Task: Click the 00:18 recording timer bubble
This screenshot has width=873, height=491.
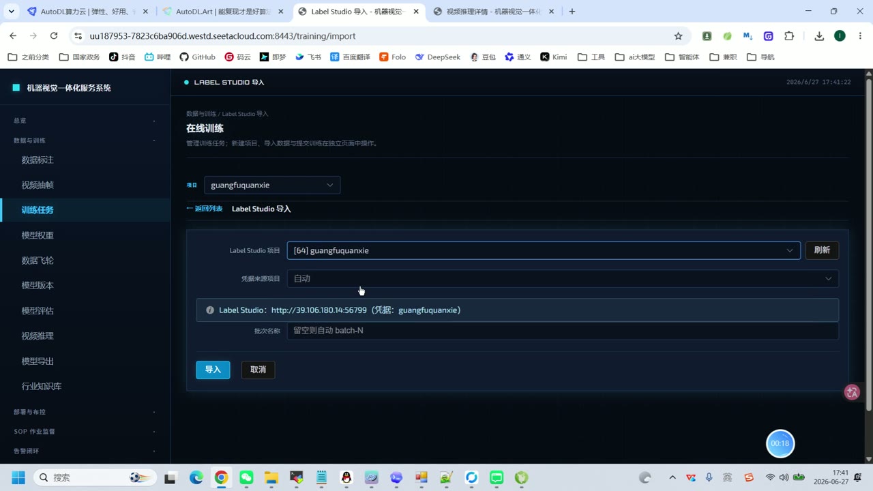Action: tap(780, 443)
